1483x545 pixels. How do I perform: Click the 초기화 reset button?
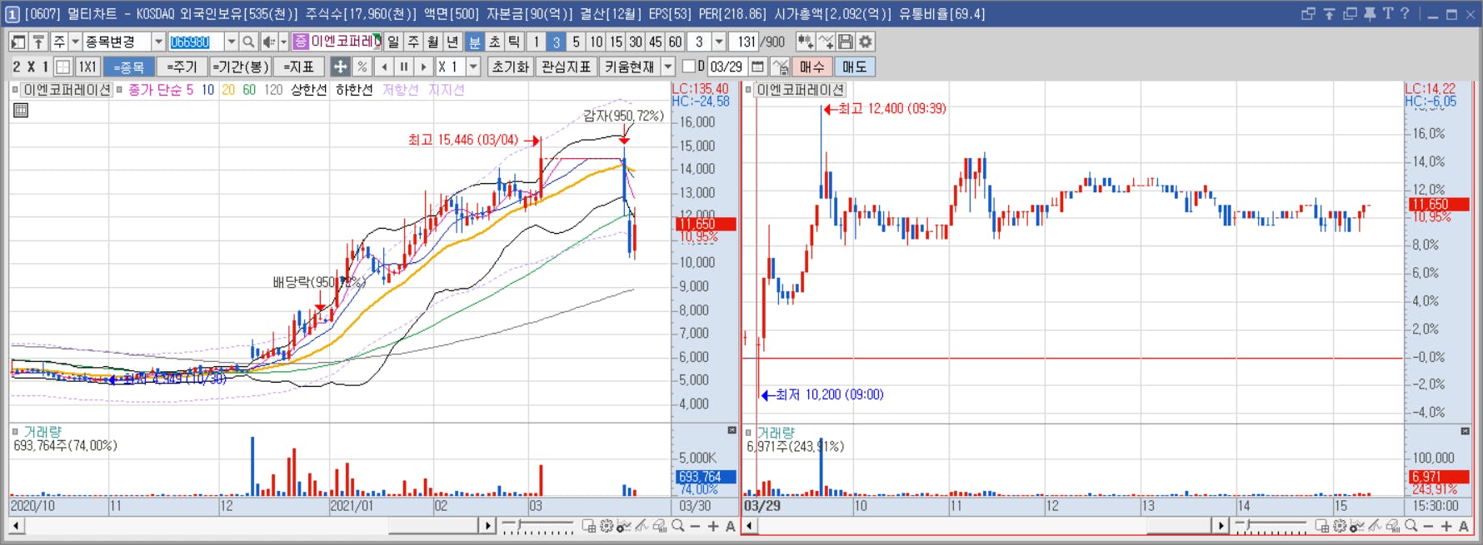point(510,67)
